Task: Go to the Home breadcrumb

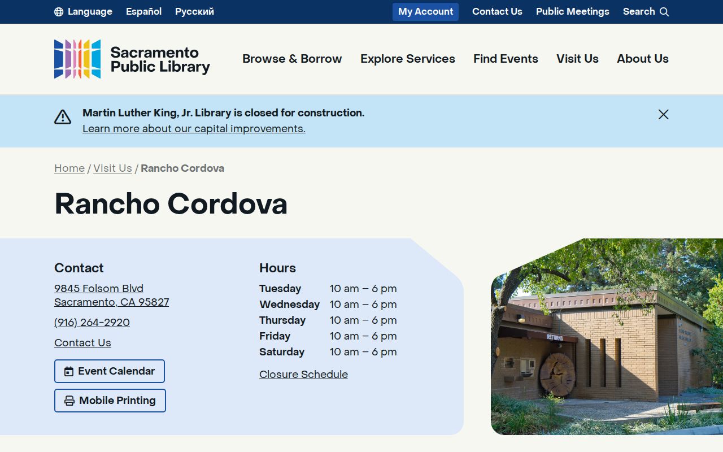Action: (69, 168)
